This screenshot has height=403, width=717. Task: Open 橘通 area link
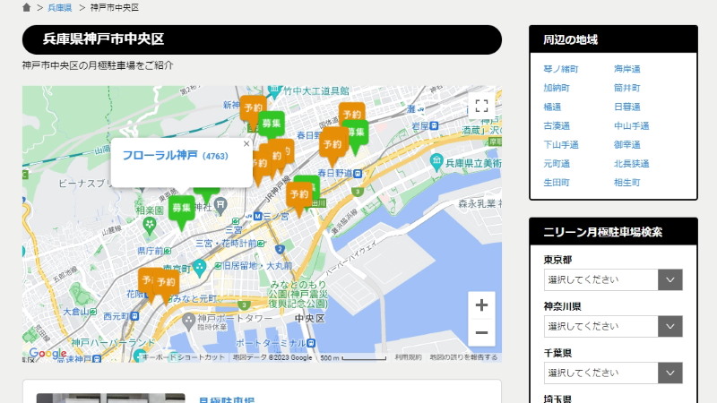pos(552,107)
